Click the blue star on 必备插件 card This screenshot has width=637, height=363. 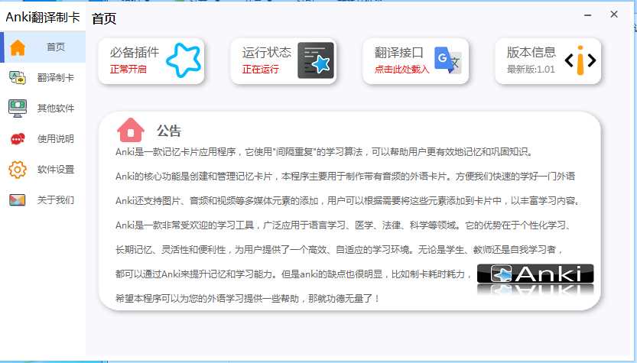point(184,60)
